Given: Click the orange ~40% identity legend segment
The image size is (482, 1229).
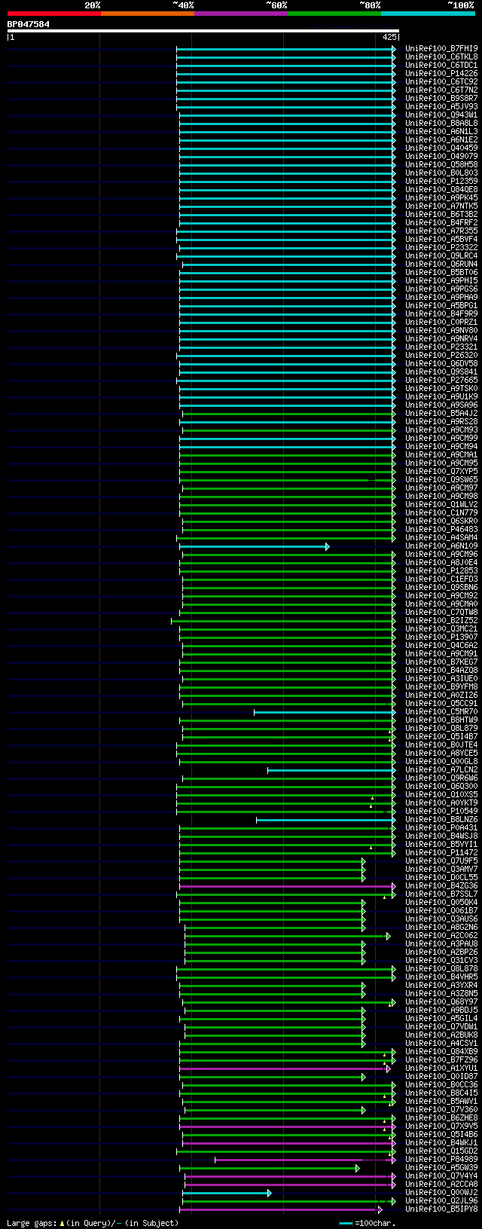Looking at the screenshot, I should pyautogui.click(x=148, y=14).
